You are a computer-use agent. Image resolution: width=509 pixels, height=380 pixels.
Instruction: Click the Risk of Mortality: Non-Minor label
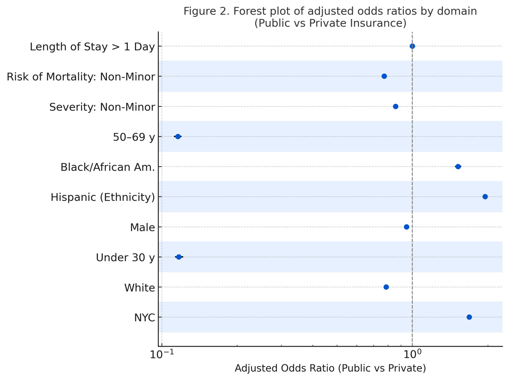[x=81, y=77]
